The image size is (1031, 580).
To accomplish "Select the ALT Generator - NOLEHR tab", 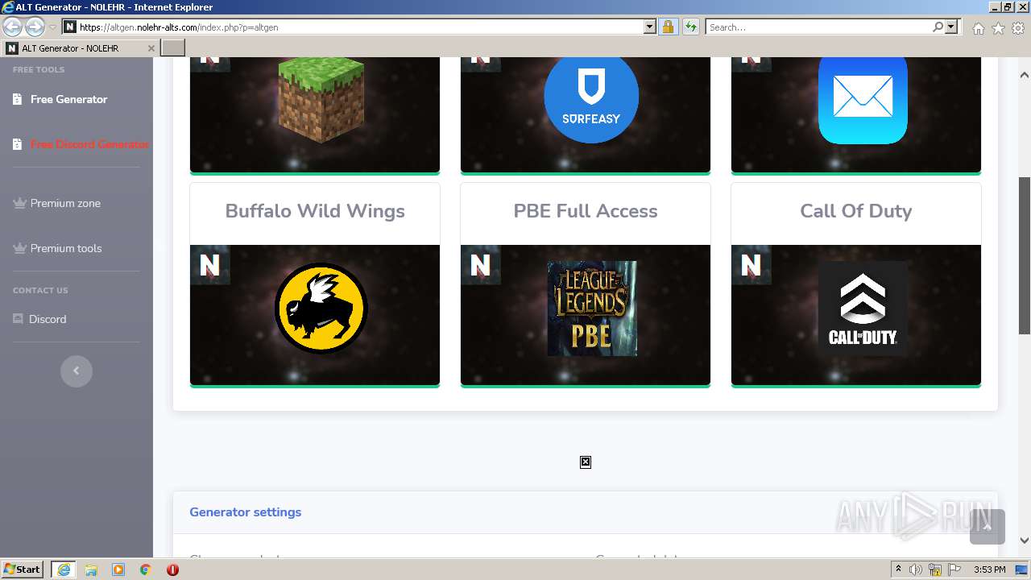I will (79, 48).
